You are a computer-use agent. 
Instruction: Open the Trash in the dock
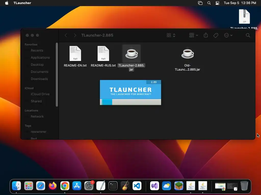click(x=244, y=186)
